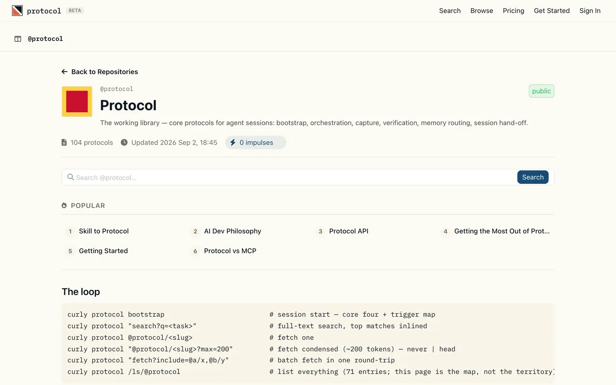The width and height of the screenshot is (616, 385).
Task: Click the lightning bolt impulses icon
Action: coord(233,142)
